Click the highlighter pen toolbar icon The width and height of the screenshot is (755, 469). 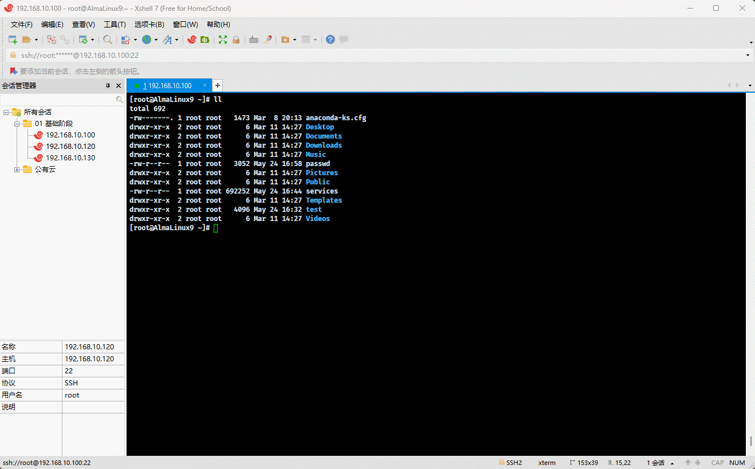(268, 40)
